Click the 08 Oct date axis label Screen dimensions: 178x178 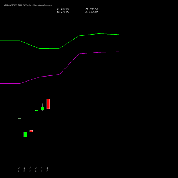pos(19,169)
